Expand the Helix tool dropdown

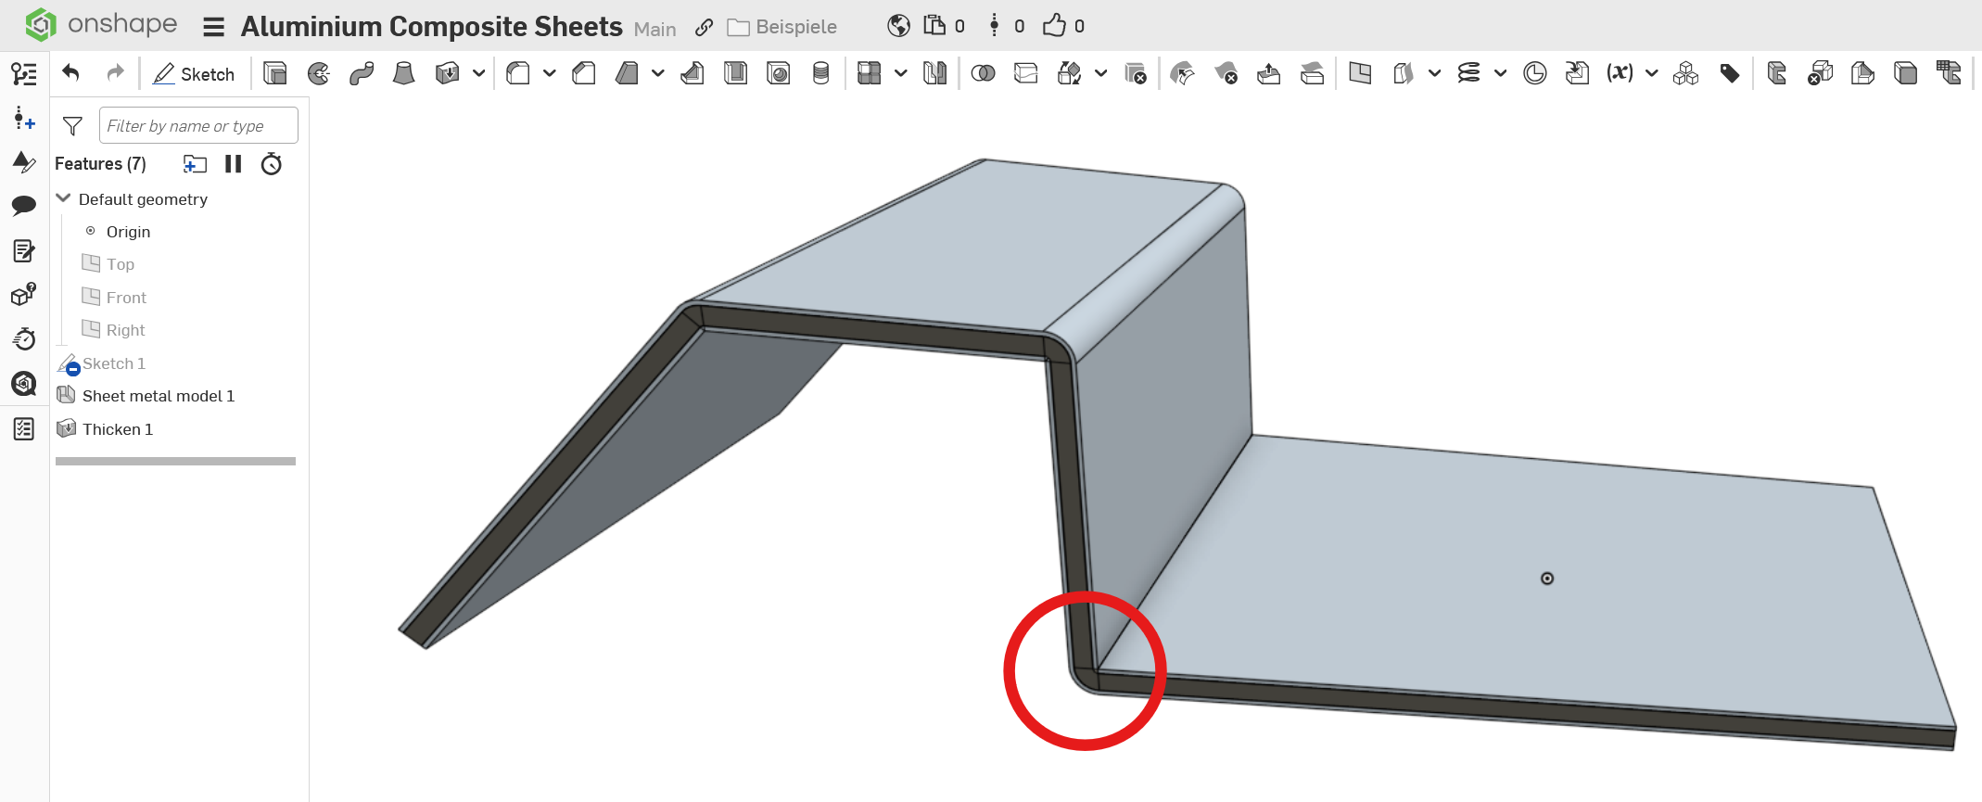pos(1500,73)
